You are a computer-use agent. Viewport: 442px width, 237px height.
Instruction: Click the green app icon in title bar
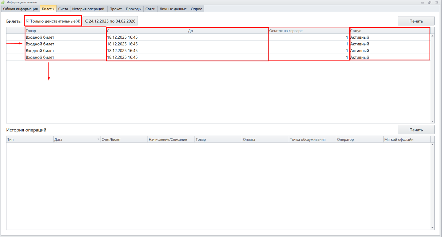pyautogui.click(x=3, y=2)
